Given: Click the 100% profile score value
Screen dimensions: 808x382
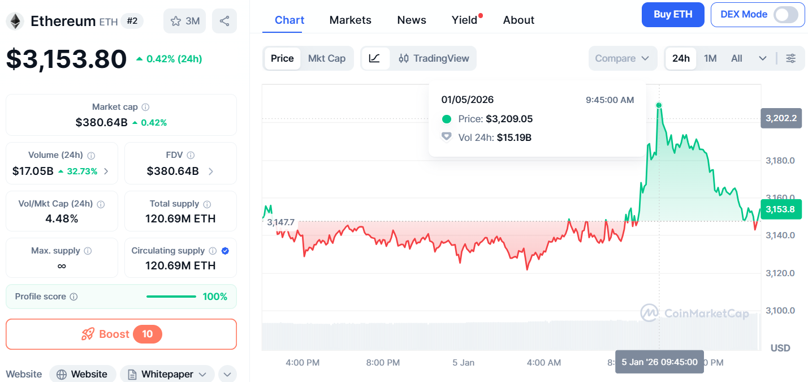Looking at the screenshot, I should (x=215, y=297).
